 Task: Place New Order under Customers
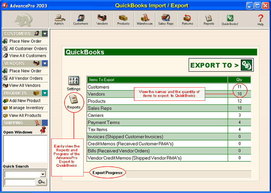pos(25,41)
